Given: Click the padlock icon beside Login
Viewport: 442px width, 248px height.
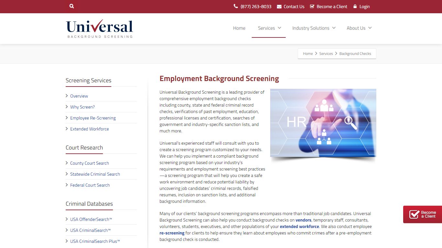Looking at the screenshot, I should (x=355, y=6).
